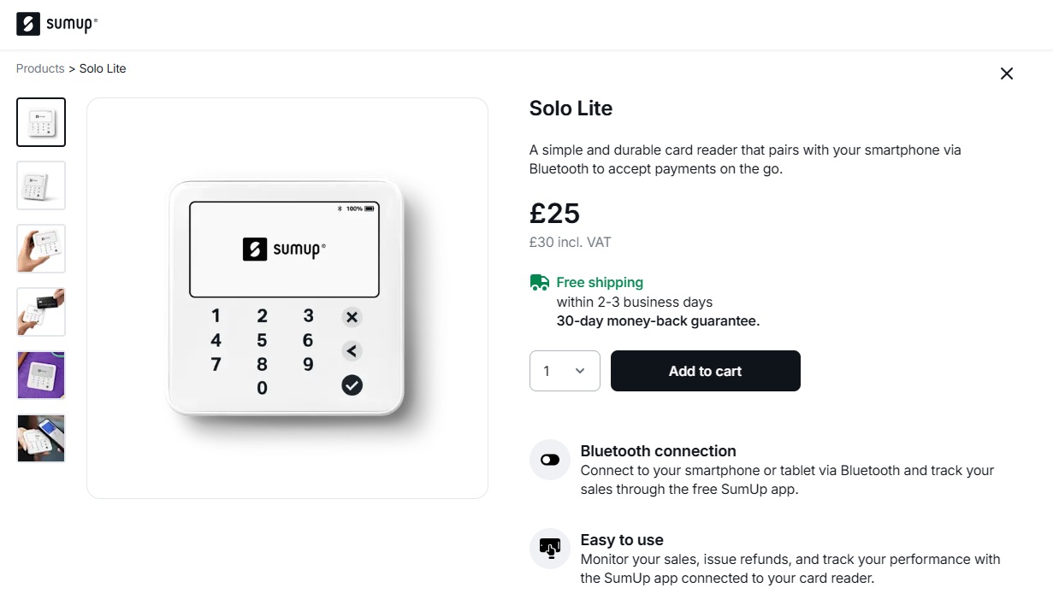Open the Products breadcrumb link
This screenshot has width=1053, height=605.
[39, 68]
